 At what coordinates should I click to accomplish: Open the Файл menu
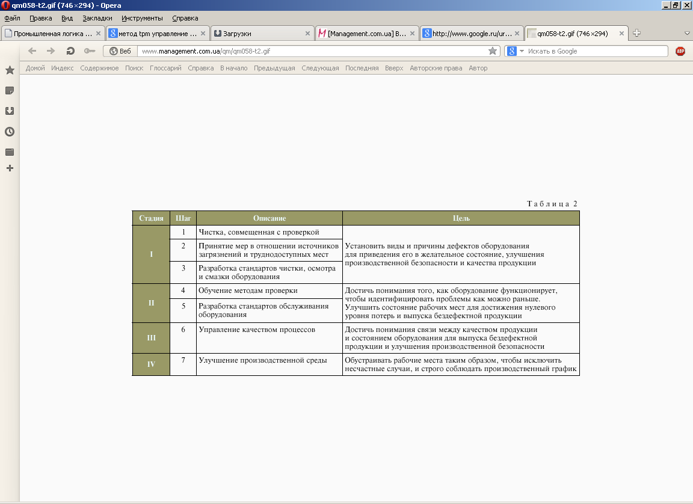pyautogui.click(x=13, y=18)
